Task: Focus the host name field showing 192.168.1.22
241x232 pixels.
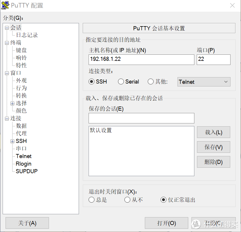Action: 141,60
